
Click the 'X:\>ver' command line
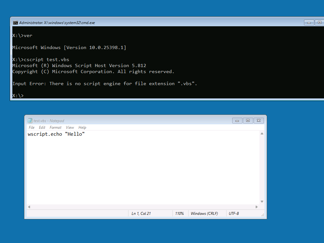[22, 35]
